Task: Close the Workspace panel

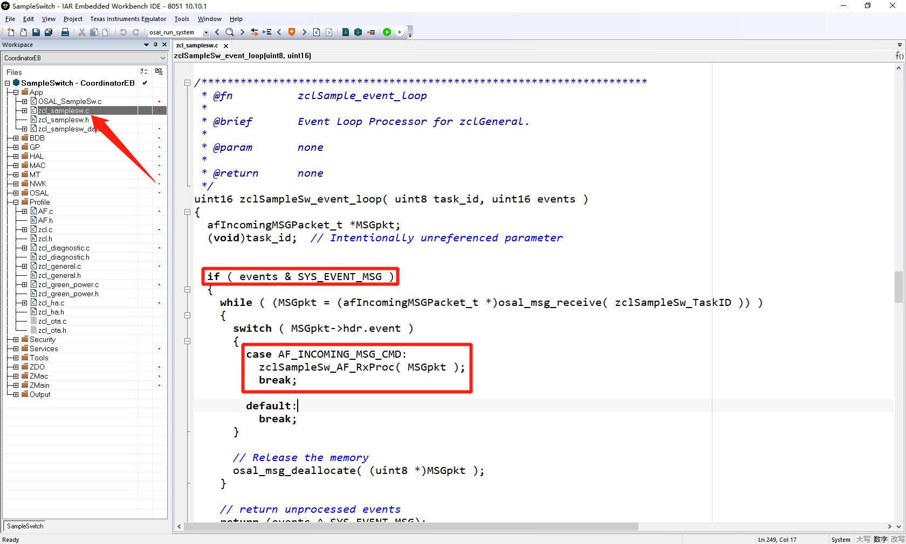Action: coord(164,45)
